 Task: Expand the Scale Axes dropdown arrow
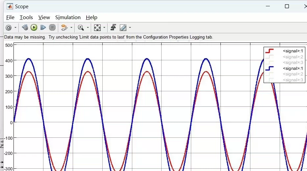coord(104,27)
